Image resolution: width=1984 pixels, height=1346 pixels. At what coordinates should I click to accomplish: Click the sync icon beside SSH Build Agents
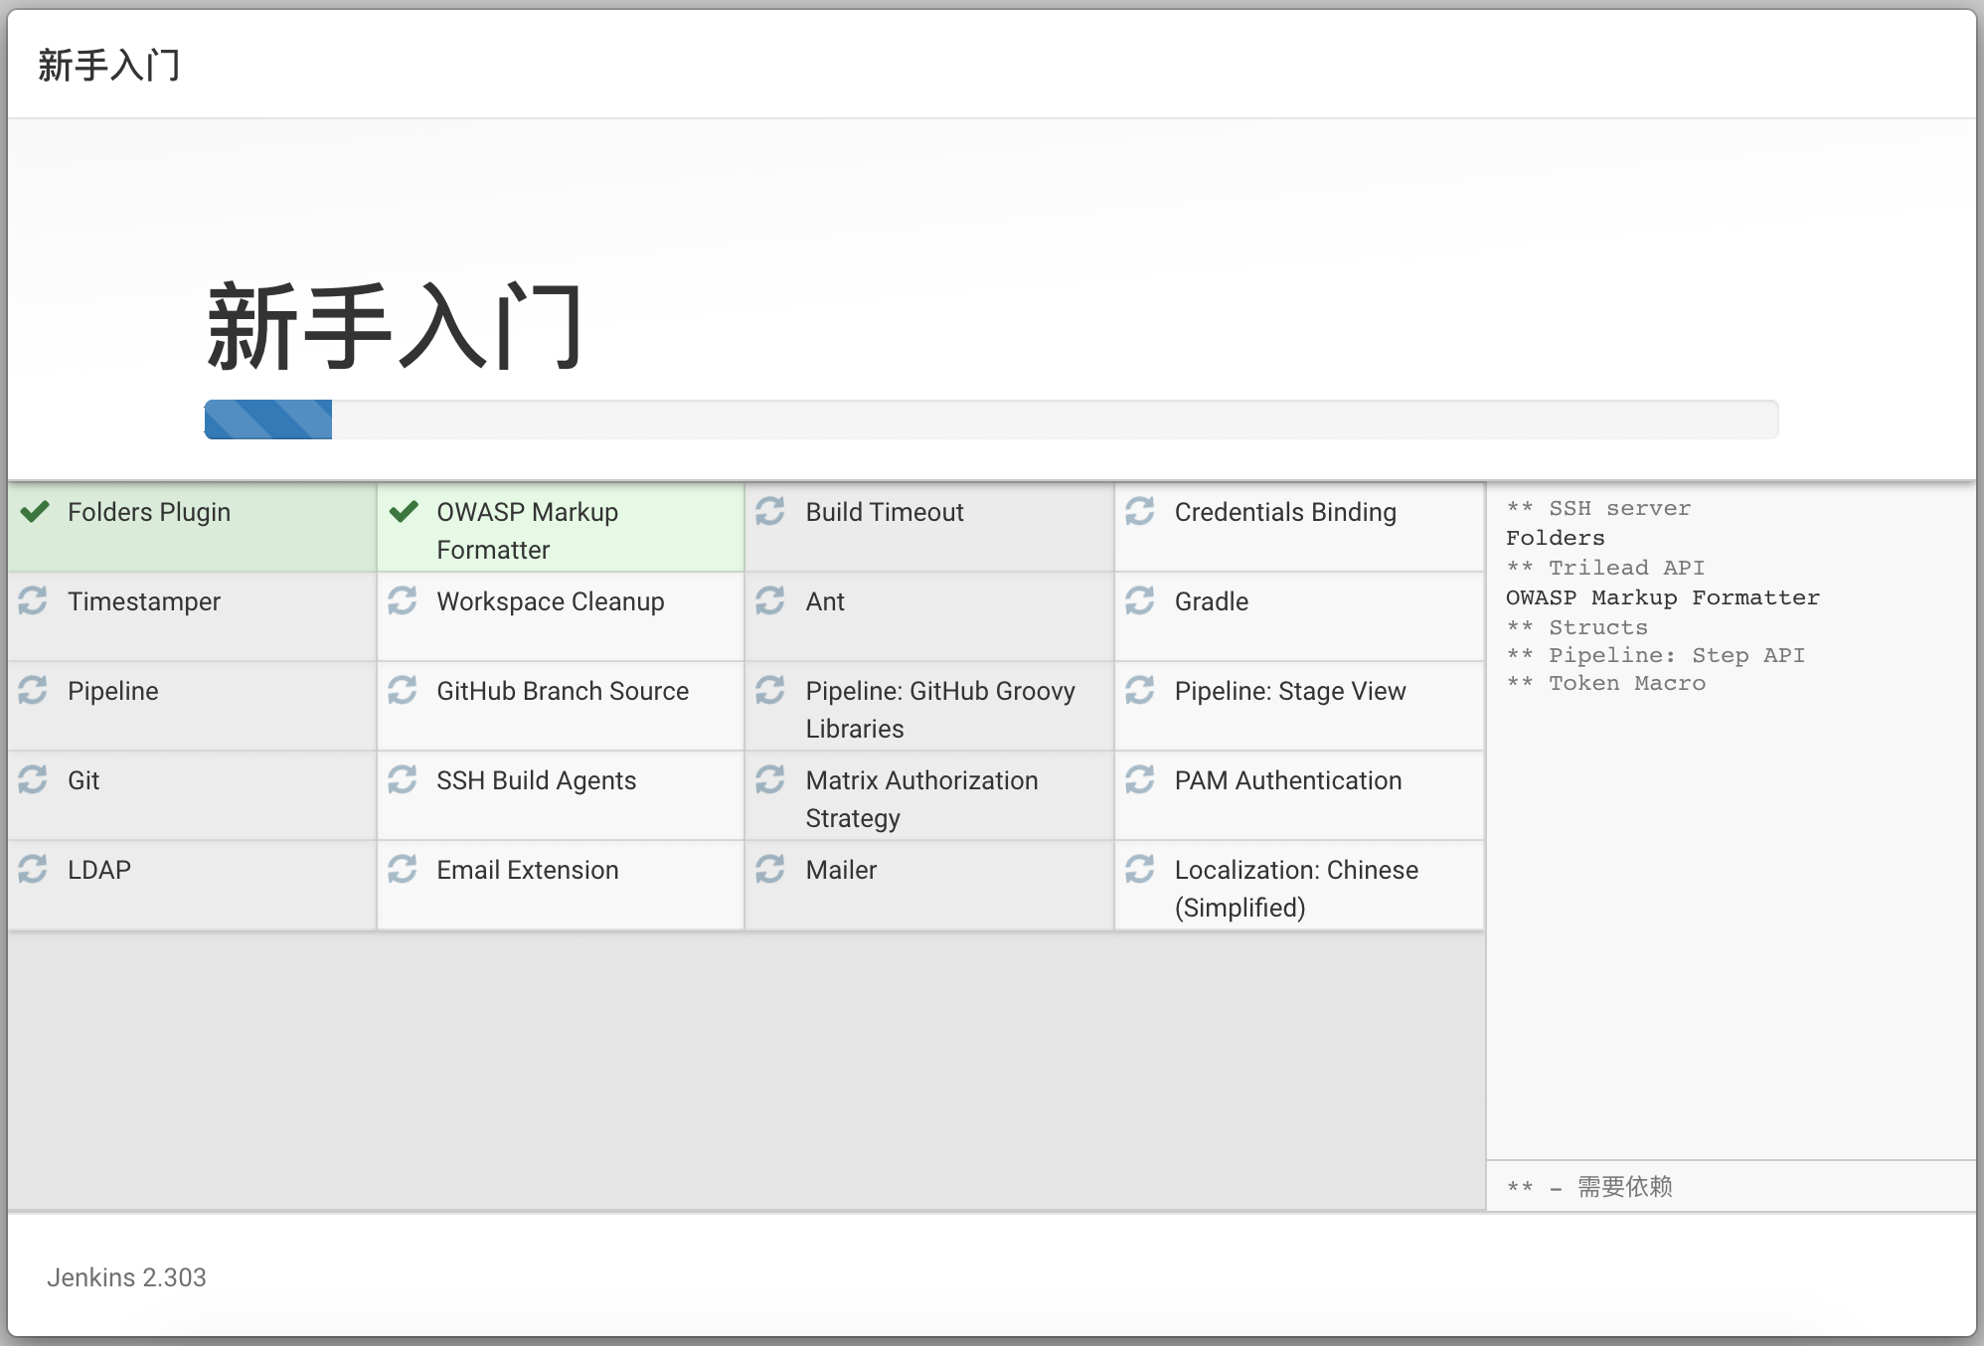403,779
